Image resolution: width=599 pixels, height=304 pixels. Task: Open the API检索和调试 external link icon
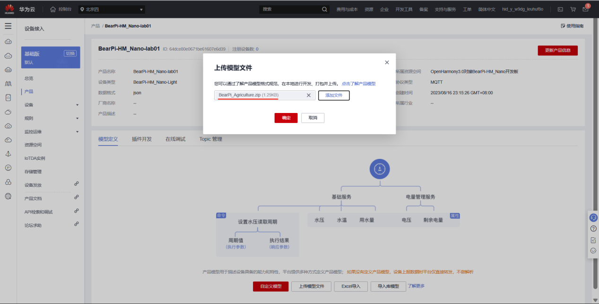click(77, 211)
